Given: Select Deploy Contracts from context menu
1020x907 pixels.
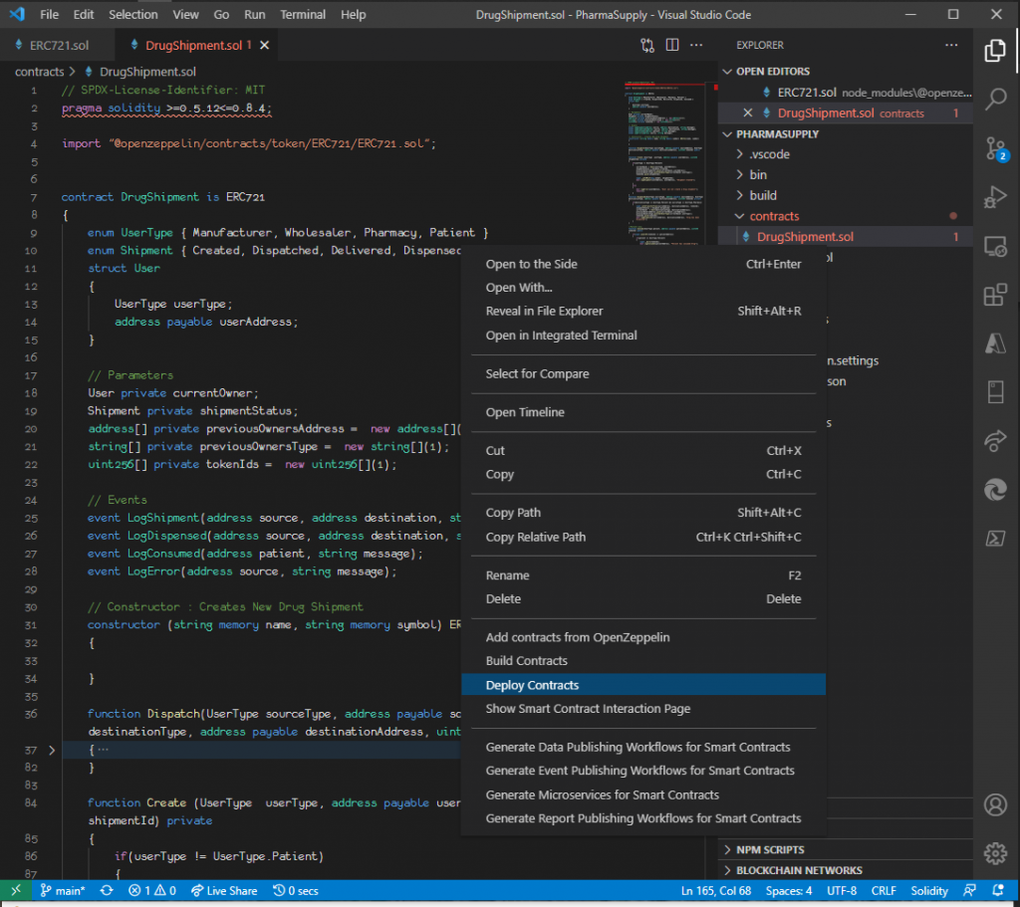Looking at the screenshot, I should coord(643,685).
